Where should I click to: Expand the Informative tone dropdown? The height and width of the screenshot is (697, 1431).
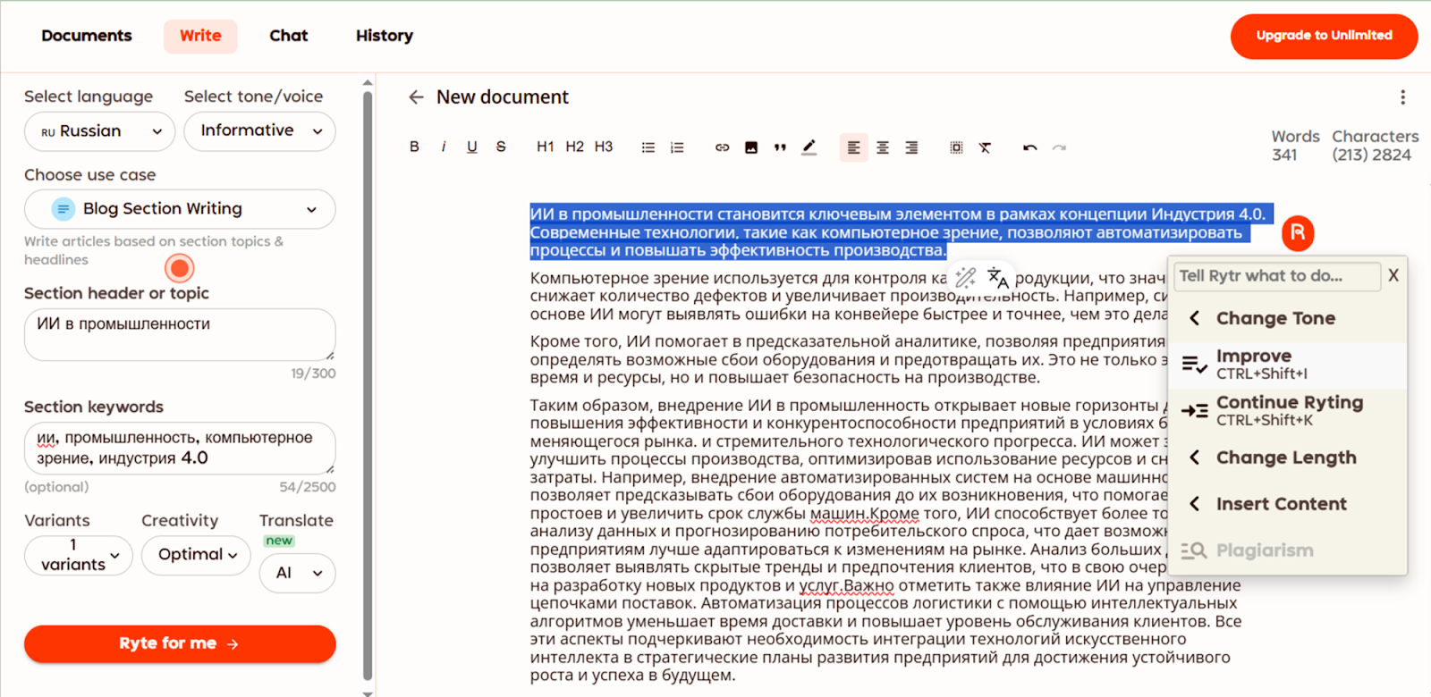[259, 131]
